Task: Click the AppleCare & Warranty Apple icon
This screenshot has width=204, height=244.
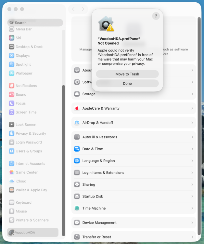Action: click(77, 108)
